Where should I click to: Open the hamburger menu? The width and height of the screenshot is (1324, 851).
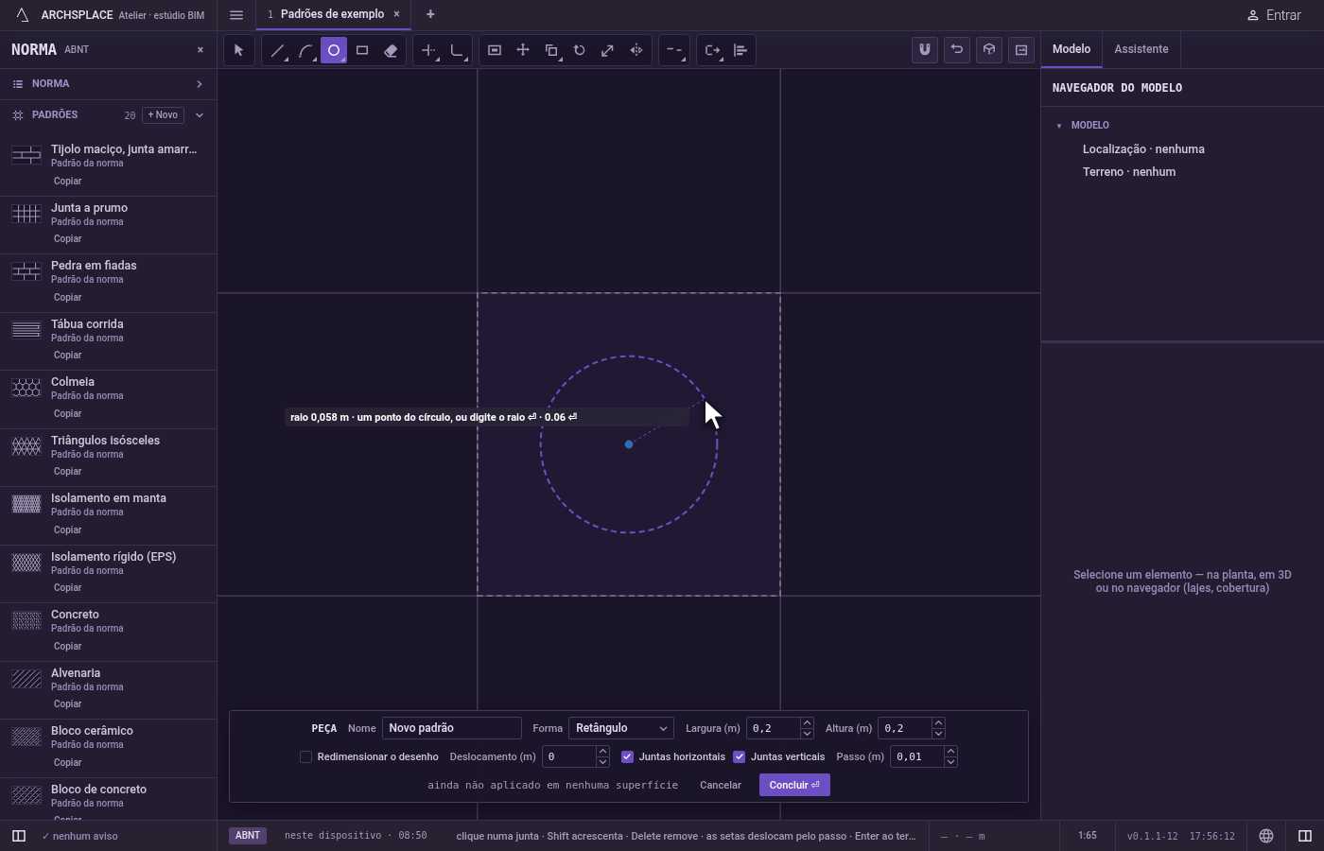pos(236,15)
